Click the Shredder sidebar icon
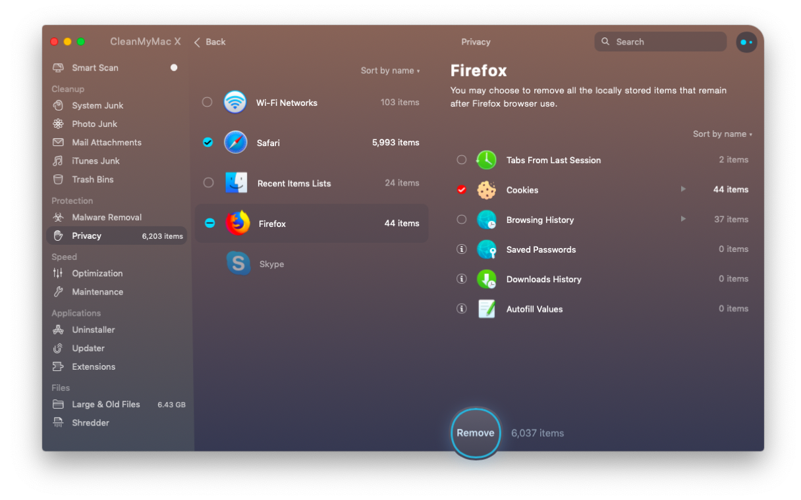Viewport: 801px width, 500px height. [x=58, y=422]
